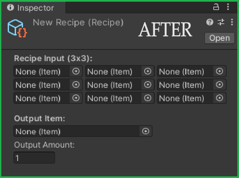Select the bottom-middle recipe input field
239x178 pixels.
pos(113,98)
